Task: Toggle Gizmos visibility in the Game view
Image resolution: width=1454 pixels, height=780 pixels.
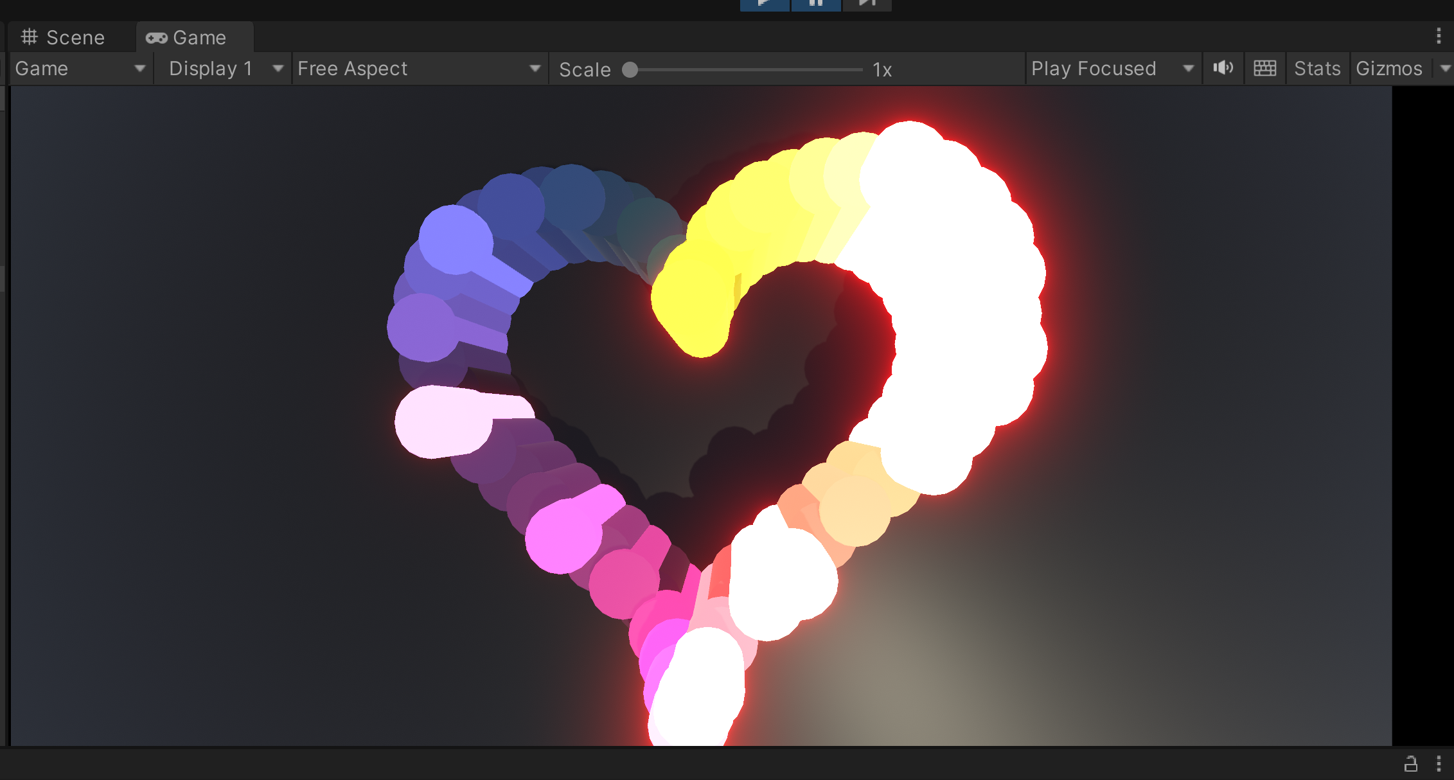Action: click(x=1388, y=68)
